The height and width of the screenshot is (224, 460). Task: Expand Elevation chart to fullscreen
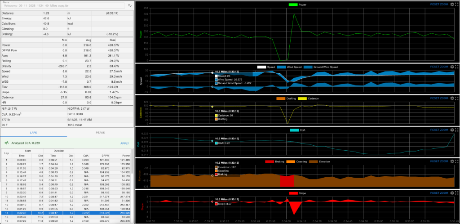click(x=456, y=161)
